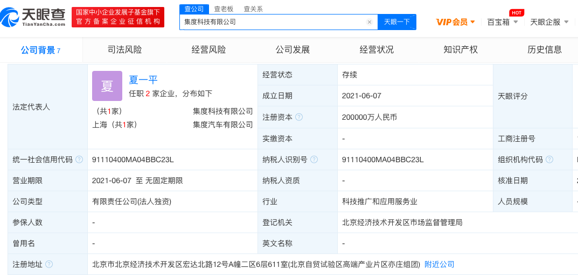Open 集度科技有限公司 company link

click(223, 111)
